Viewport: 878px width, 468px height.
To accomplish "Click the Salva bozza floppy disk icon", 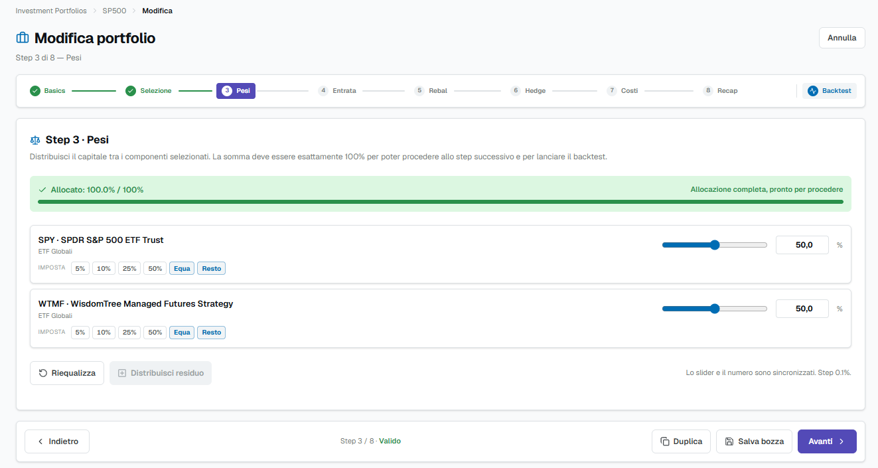I will tap(729, 441).
